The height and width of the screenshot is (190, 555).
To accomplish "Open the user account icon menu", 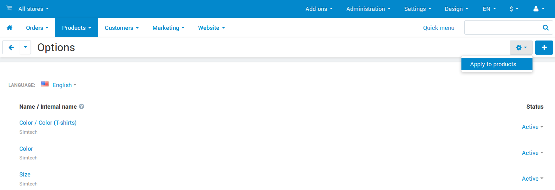I will click(539, 9).
